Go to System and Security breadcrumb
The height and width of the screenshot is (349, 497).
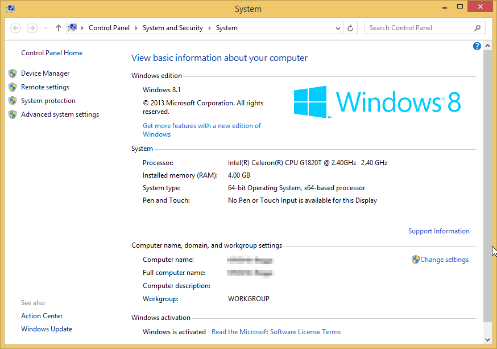pyautogui.click(x=173, y=28)
